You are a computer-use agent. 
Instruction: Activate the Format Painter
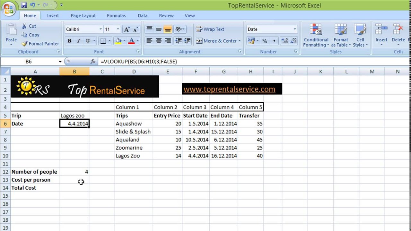tap(40, 44)
